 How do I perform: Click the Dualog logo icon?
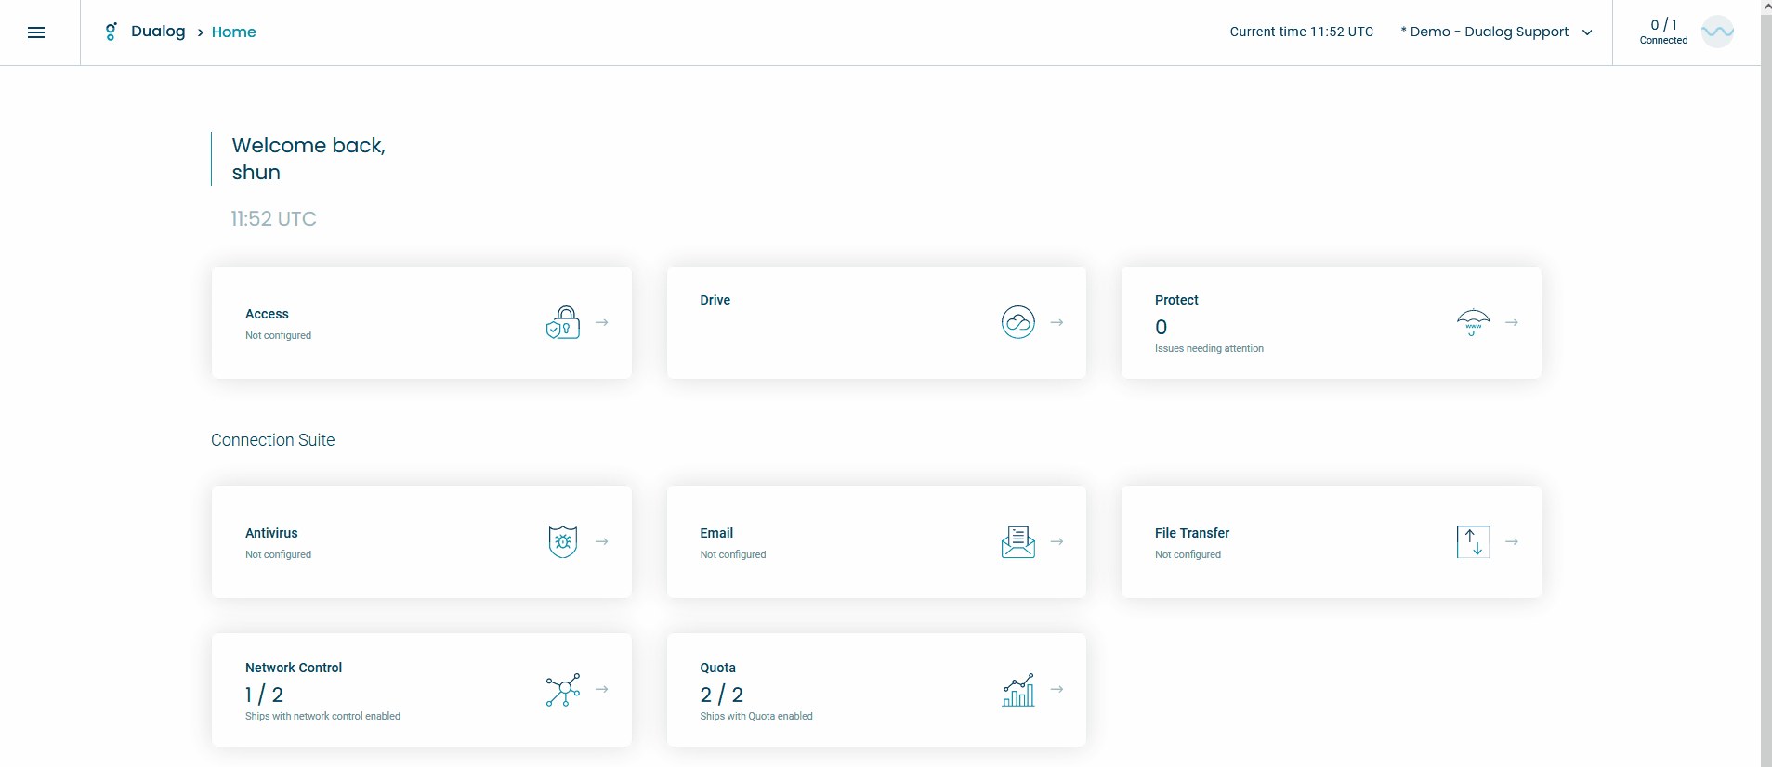coord(111,32)
